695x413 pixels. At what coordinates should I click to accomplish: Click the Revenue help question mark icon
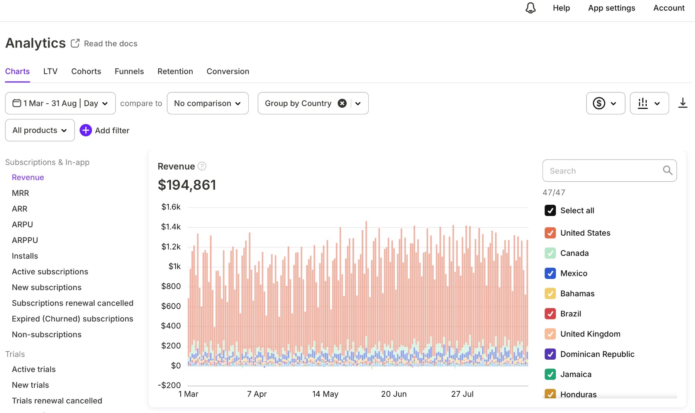coord(202,166)
